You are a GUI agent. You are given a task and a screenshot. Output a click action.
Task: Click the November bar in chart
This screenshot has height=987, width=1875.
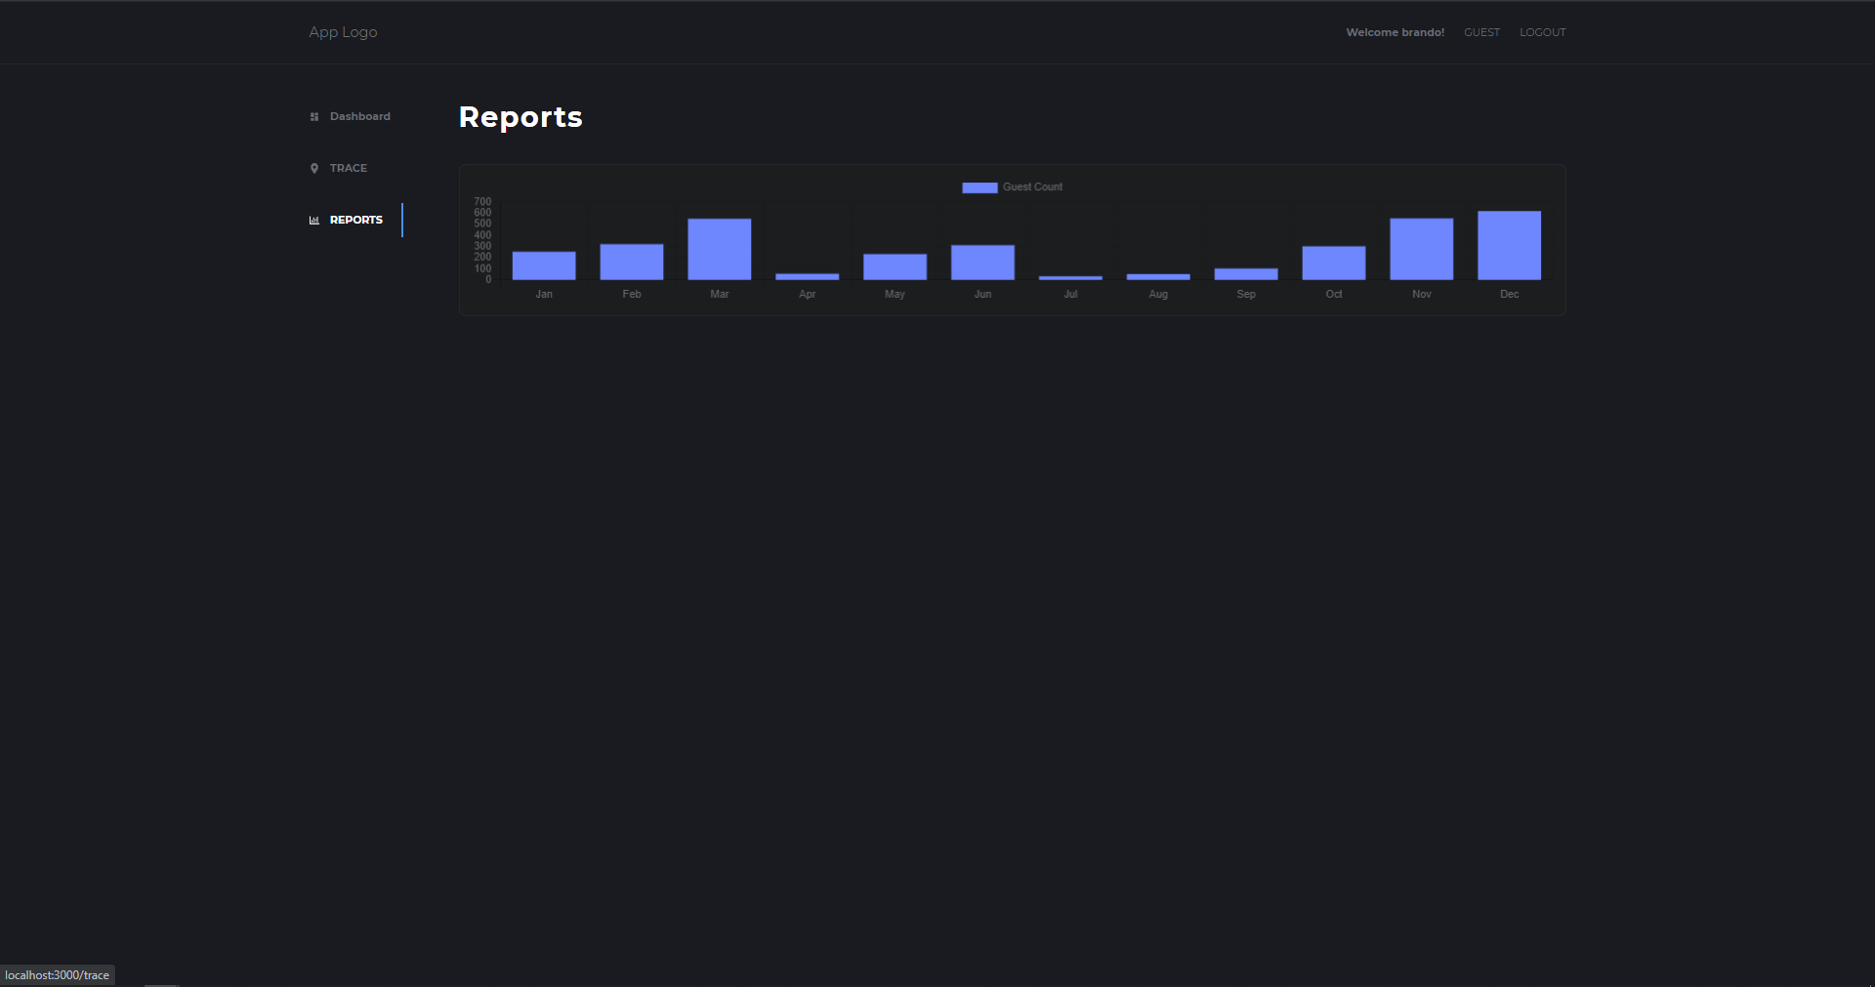pos(1421,249)
